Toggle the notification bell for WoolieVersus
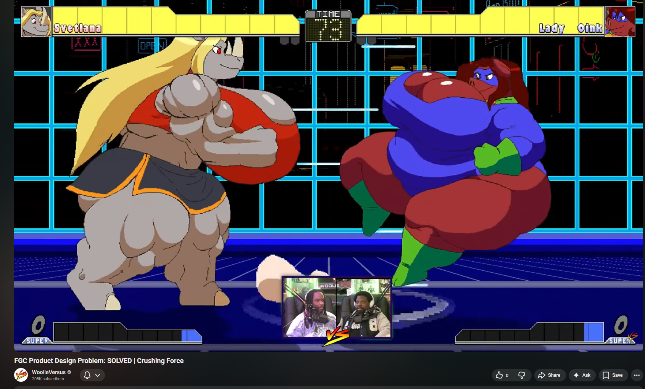Screen dimensions: 645x389 point(87,375)
